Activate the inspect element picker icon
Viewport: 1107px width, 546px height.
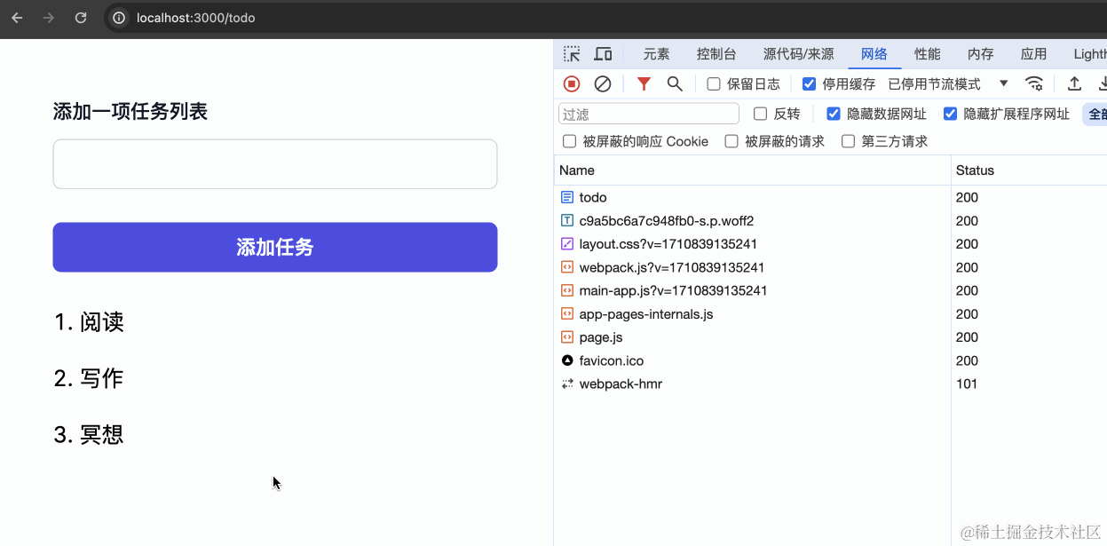(572, 54)
